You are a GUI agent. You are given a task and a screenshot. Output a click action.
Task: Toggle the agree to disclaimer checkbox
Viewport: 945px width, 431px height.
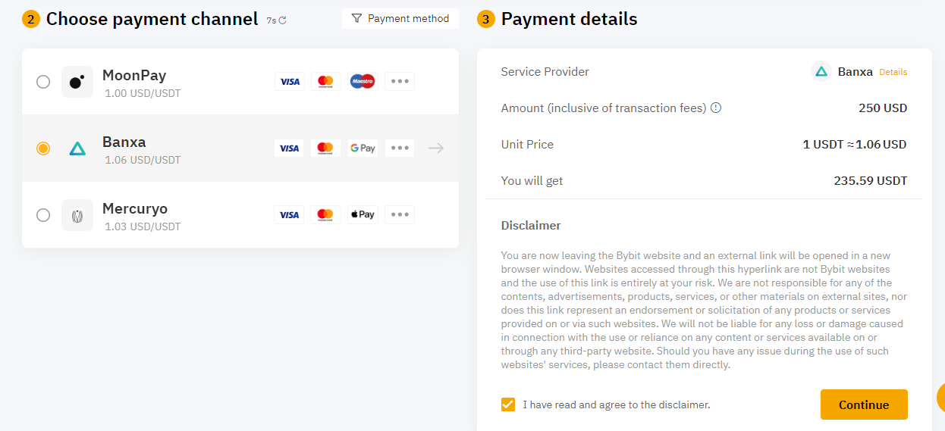pyautogui.click(x=508, y=404)
